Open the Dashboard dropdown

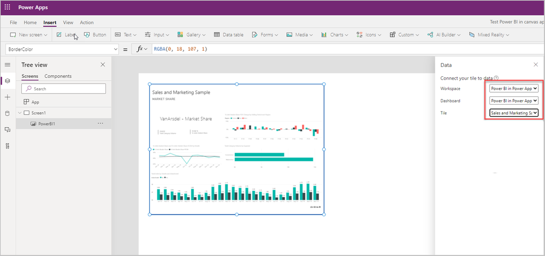point(514,101)
